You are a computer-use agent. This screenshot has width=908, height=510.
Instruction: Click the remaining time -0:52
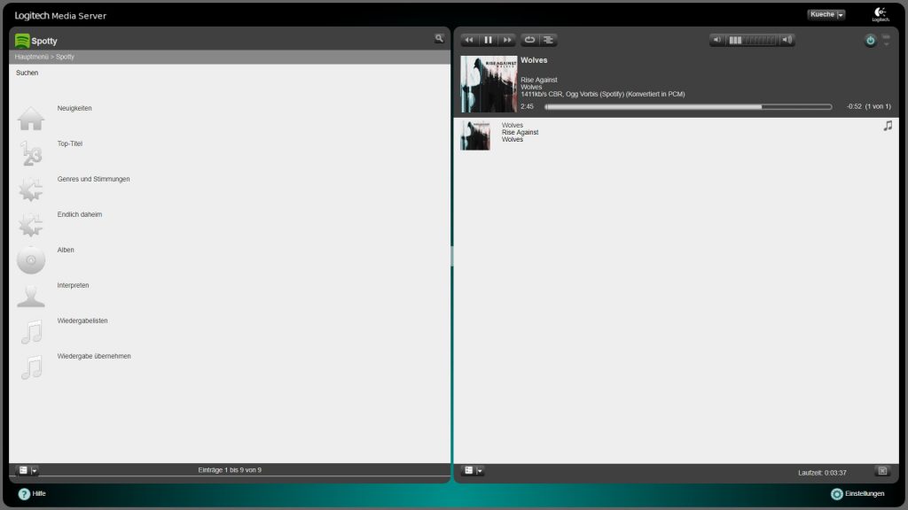pyautogui.click(x=854, y=106)
